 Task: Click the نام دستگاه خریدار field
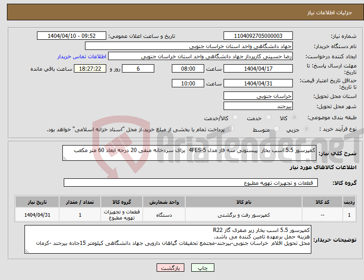tap(189, 46)
